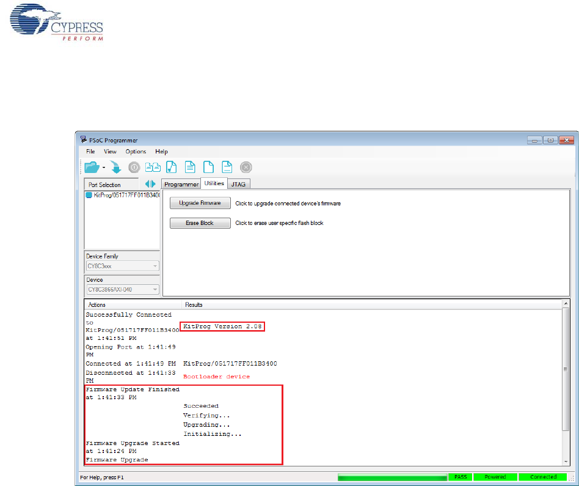
Task: Click 'For Help, press F1' status text
Action: pos(102,477)
